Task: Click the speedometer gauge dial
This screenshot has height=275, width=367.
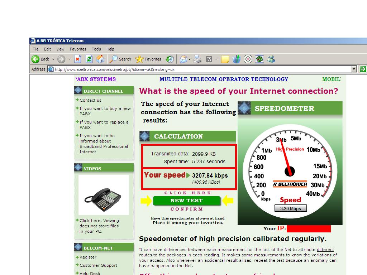Action: [x=290, y=172]
